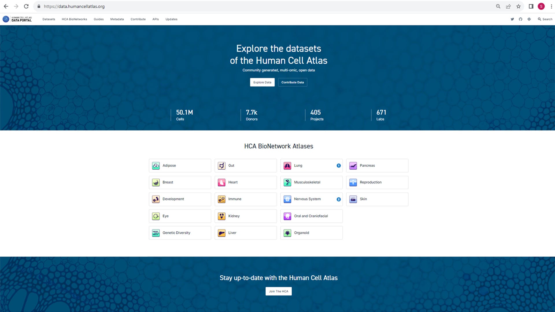
Task: Click the Adipose atlas icon
Action: click(x=156, y=166)
